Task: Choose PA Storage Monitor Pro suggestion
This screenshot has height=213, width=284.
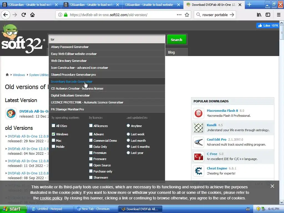Action: (x=107, y=109)
